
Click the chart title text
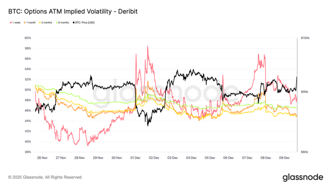click(73, 12)
